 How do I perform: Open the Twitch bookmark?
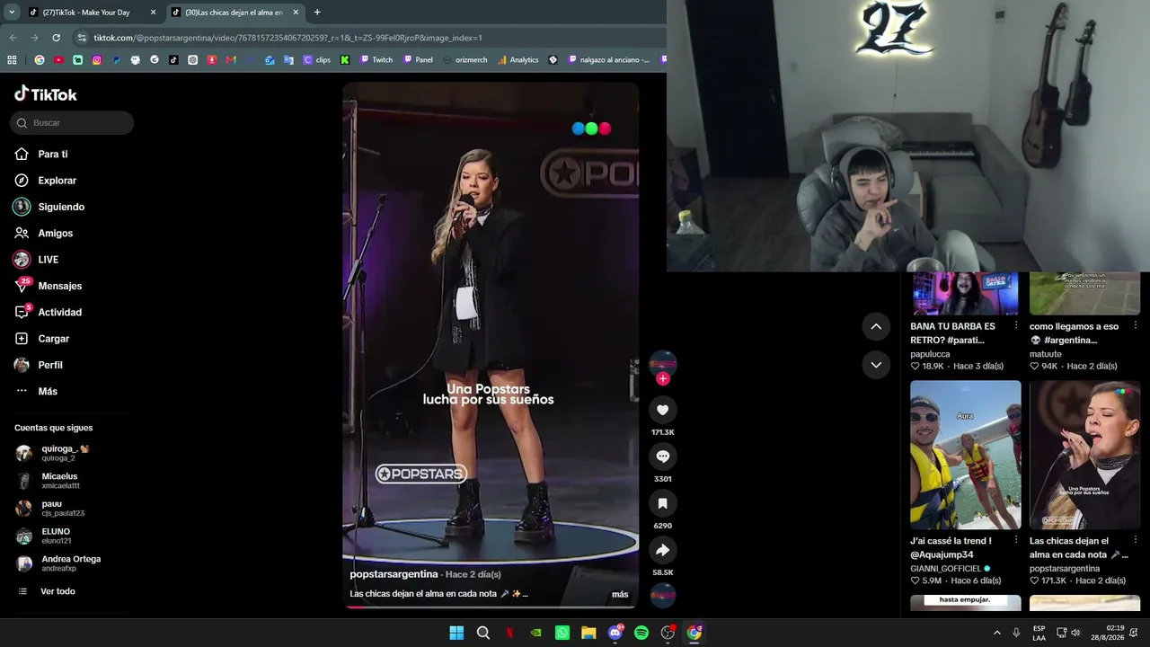coord(376,60)
